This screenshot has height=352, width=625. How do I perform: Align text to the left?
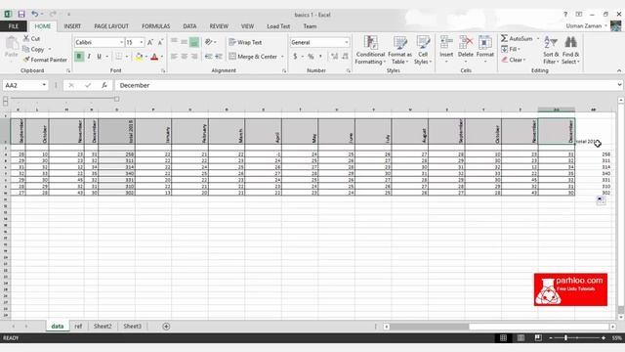coord(174,57)
